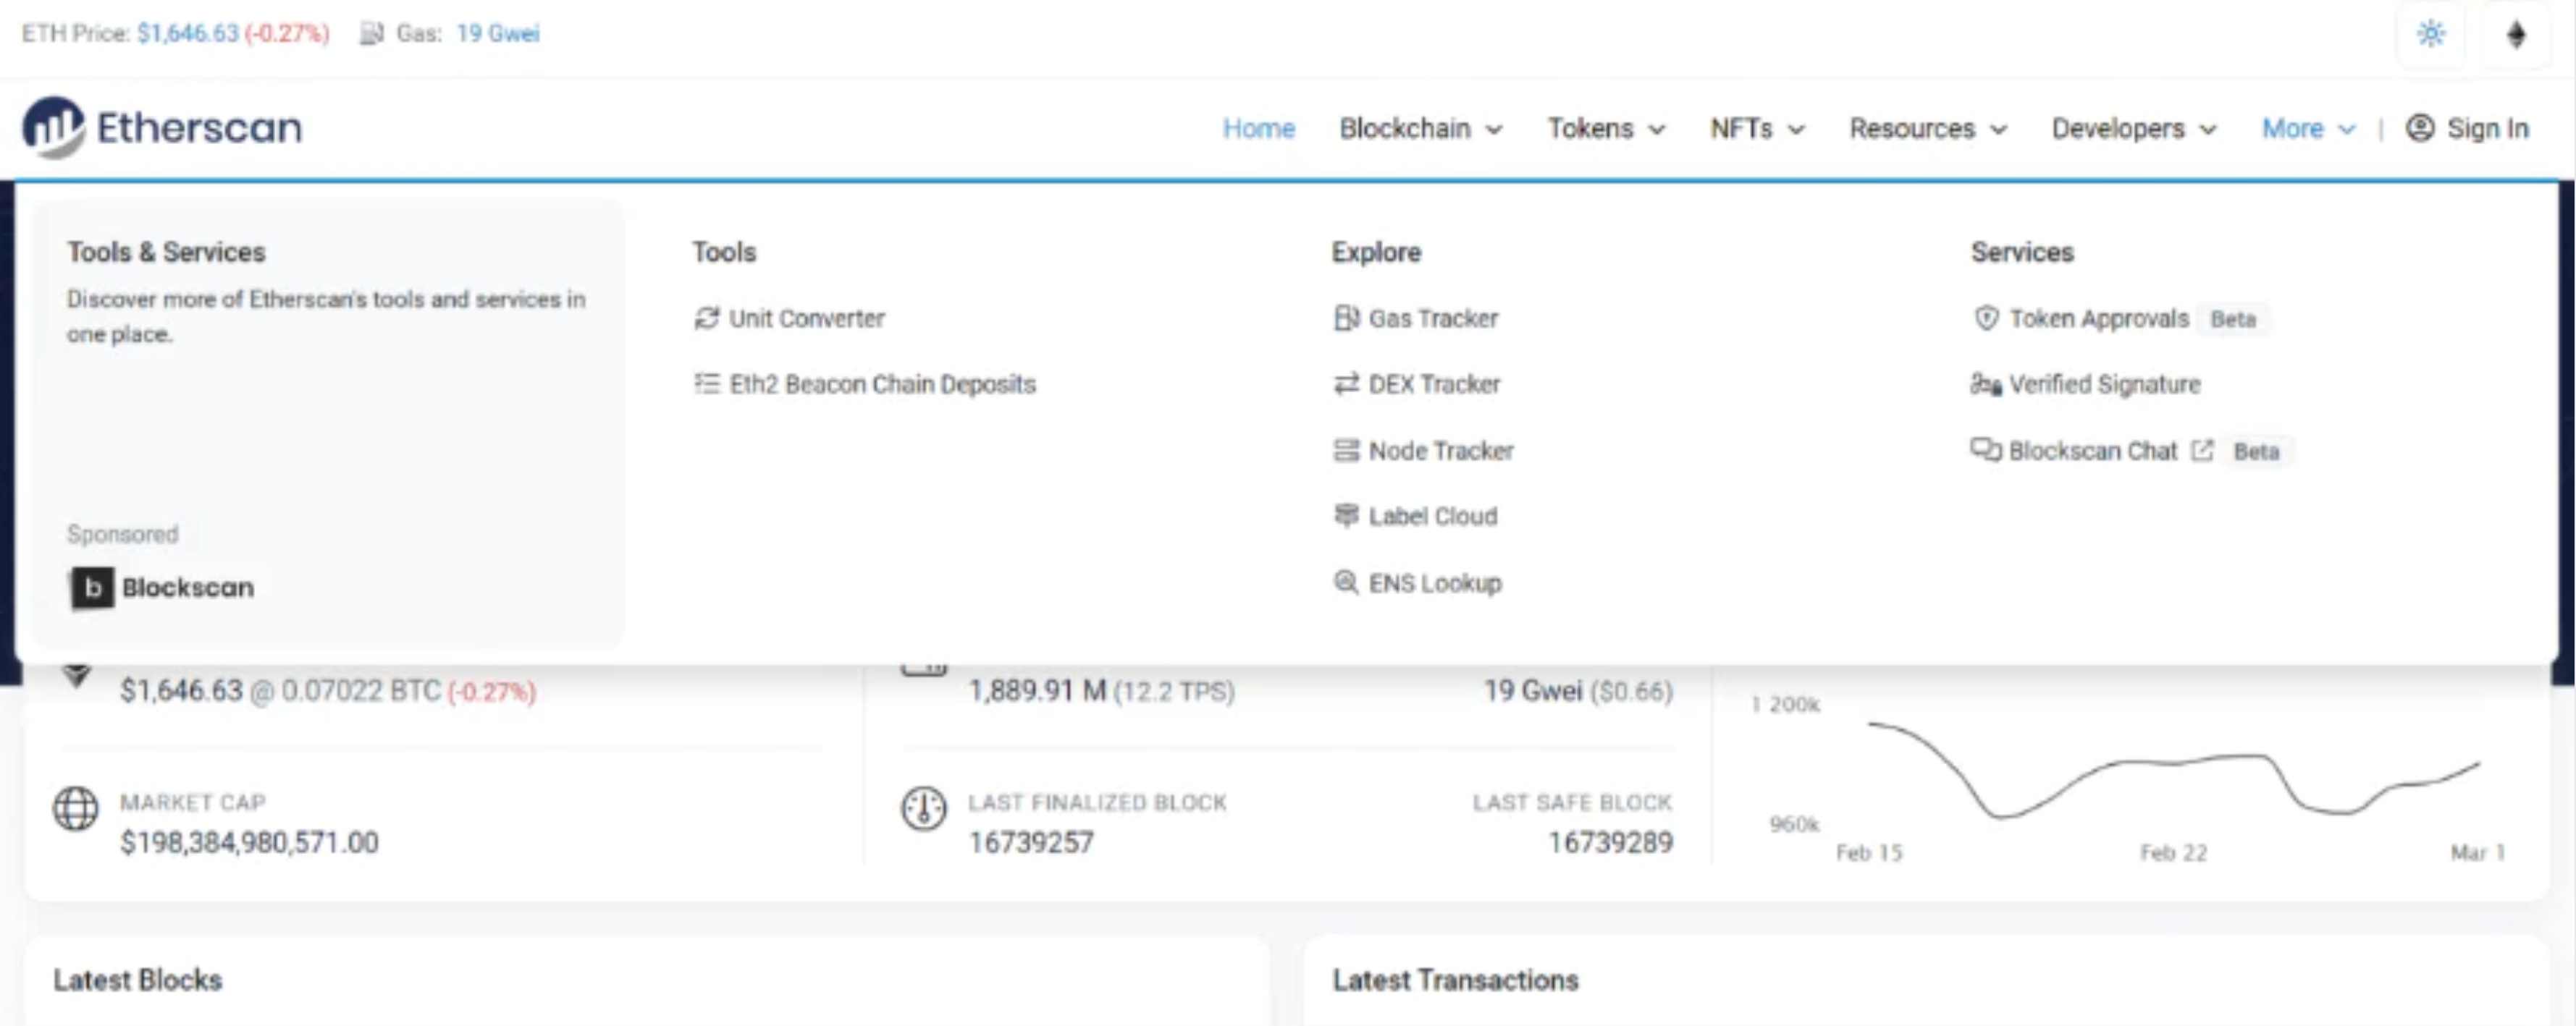Image resolution: width=2576 pixels, height=1026 pixels.
Task: Click the Market Cap value $198,384,980,571.00
Action: [x=249, y=842]
